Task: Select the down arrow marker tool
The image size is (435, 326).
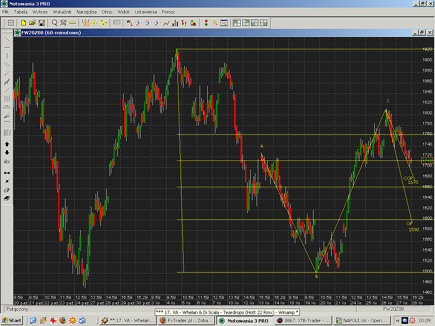Action: pos(7,153)
